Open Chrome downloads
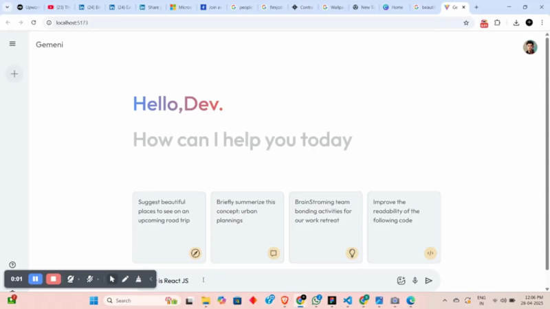The width and height of the screenshot is (550, 309). [516, 23]
